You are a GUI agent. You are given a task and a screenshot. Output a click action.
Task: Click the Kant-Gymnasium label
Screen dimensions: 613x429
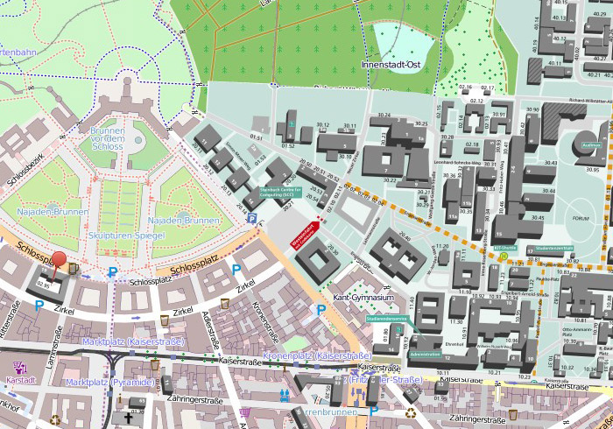pos(363,298)
